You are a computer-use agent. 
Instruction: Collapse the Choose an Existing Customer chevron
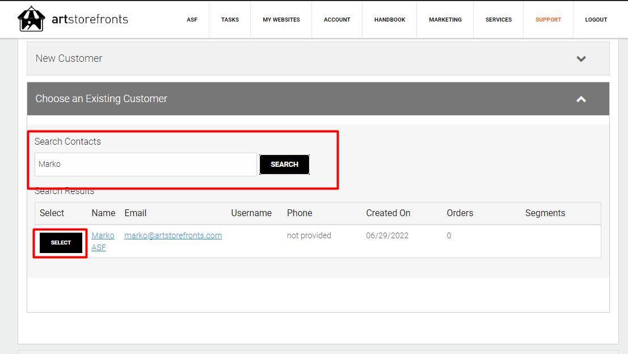pos(581,99)
